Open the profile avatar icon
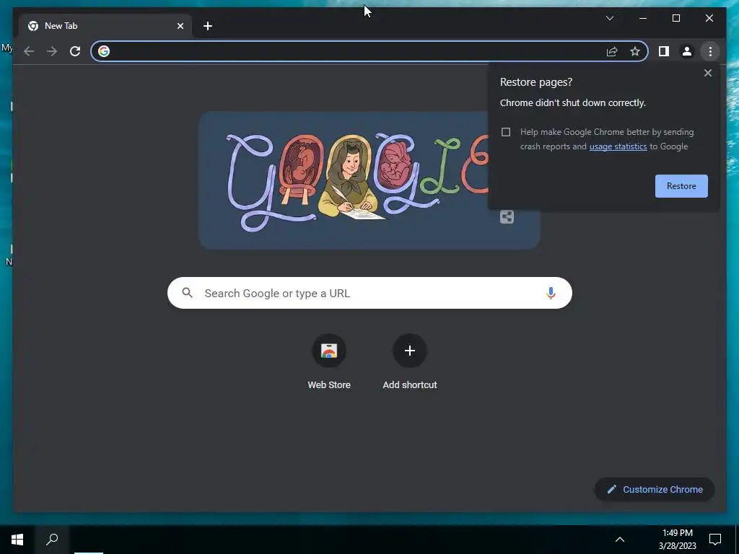The image size is (739, 554). pos(687,51)
